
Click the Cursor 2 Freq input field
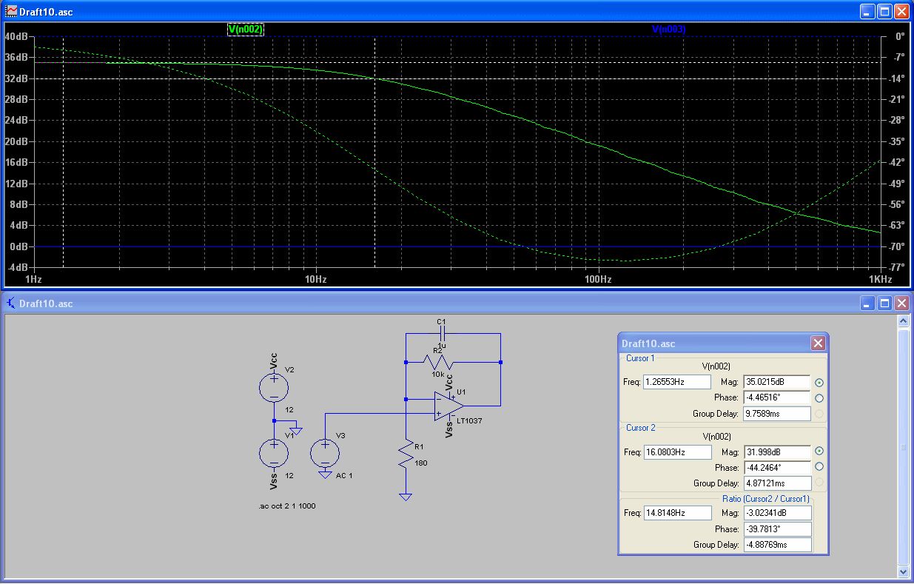coord(677,452)
